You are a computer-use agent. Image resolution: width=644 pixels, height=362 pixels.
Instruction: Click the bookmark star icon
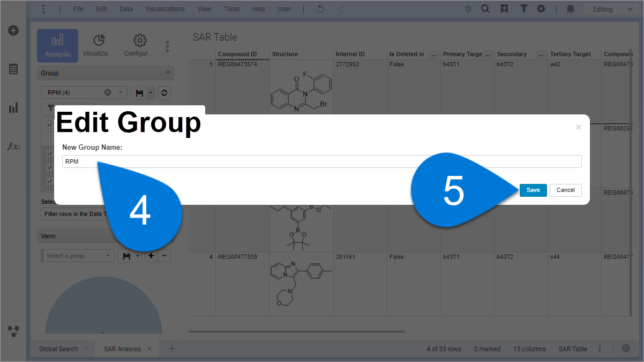pyautogui.click(x=504, y=9)
